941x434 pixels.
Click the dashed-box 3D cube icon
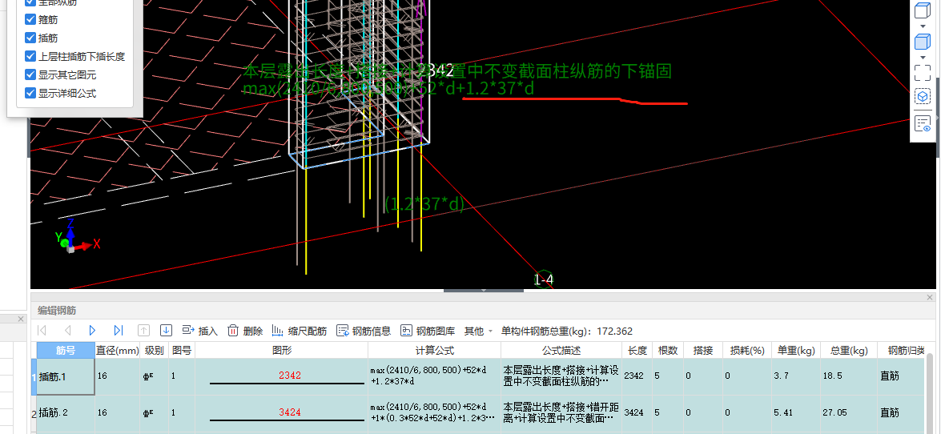pos(923,97)
